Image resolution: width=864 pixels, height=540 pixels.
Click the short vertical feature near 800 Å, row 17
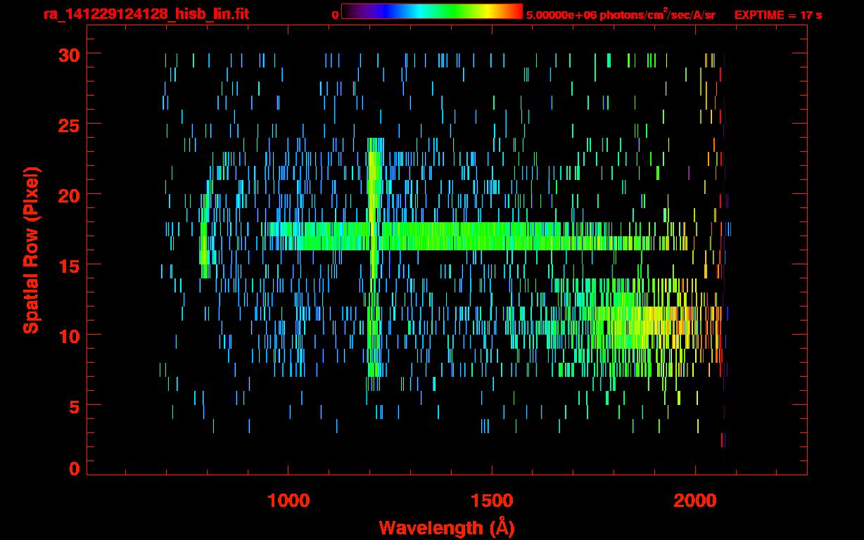pos(204,236)
